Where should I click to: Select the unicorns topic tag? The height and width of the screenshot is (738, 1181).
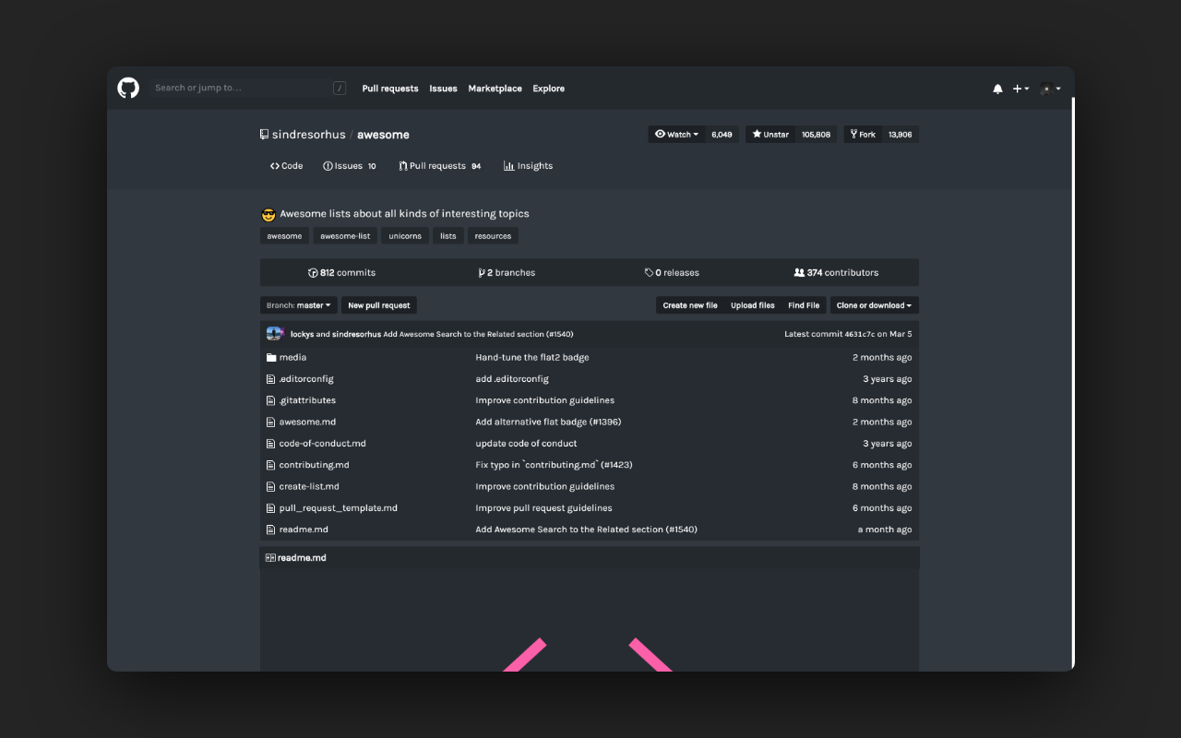pos(405,236)
